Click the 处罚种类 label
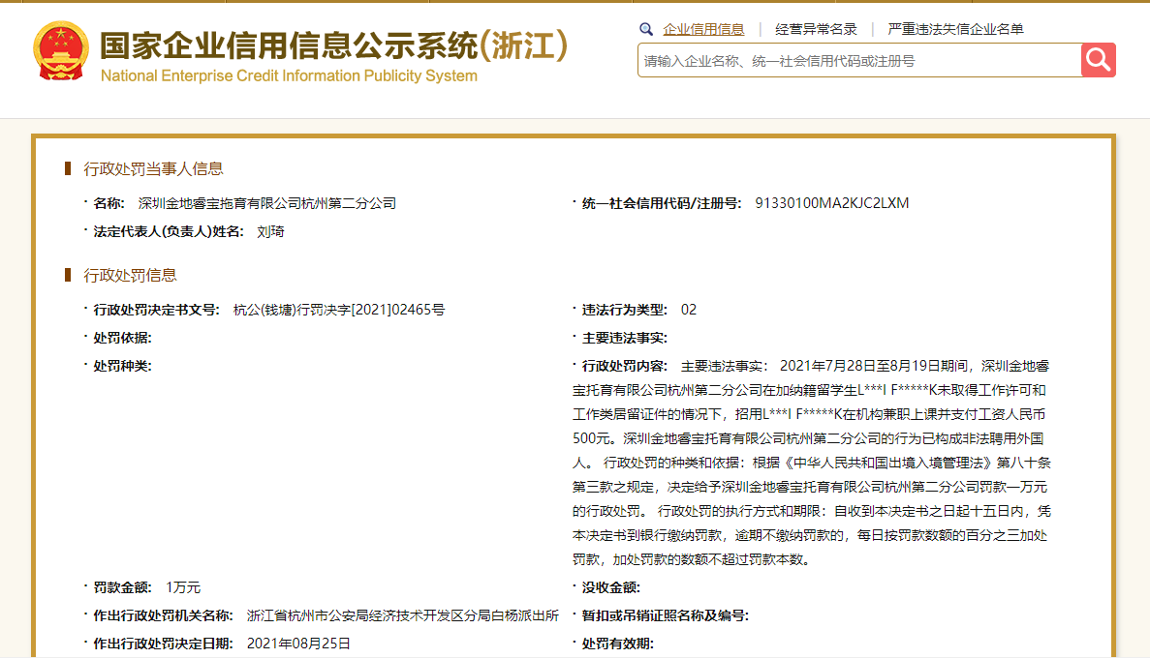Viewport: 1150px width, 659px height. [x=122, y=366]
